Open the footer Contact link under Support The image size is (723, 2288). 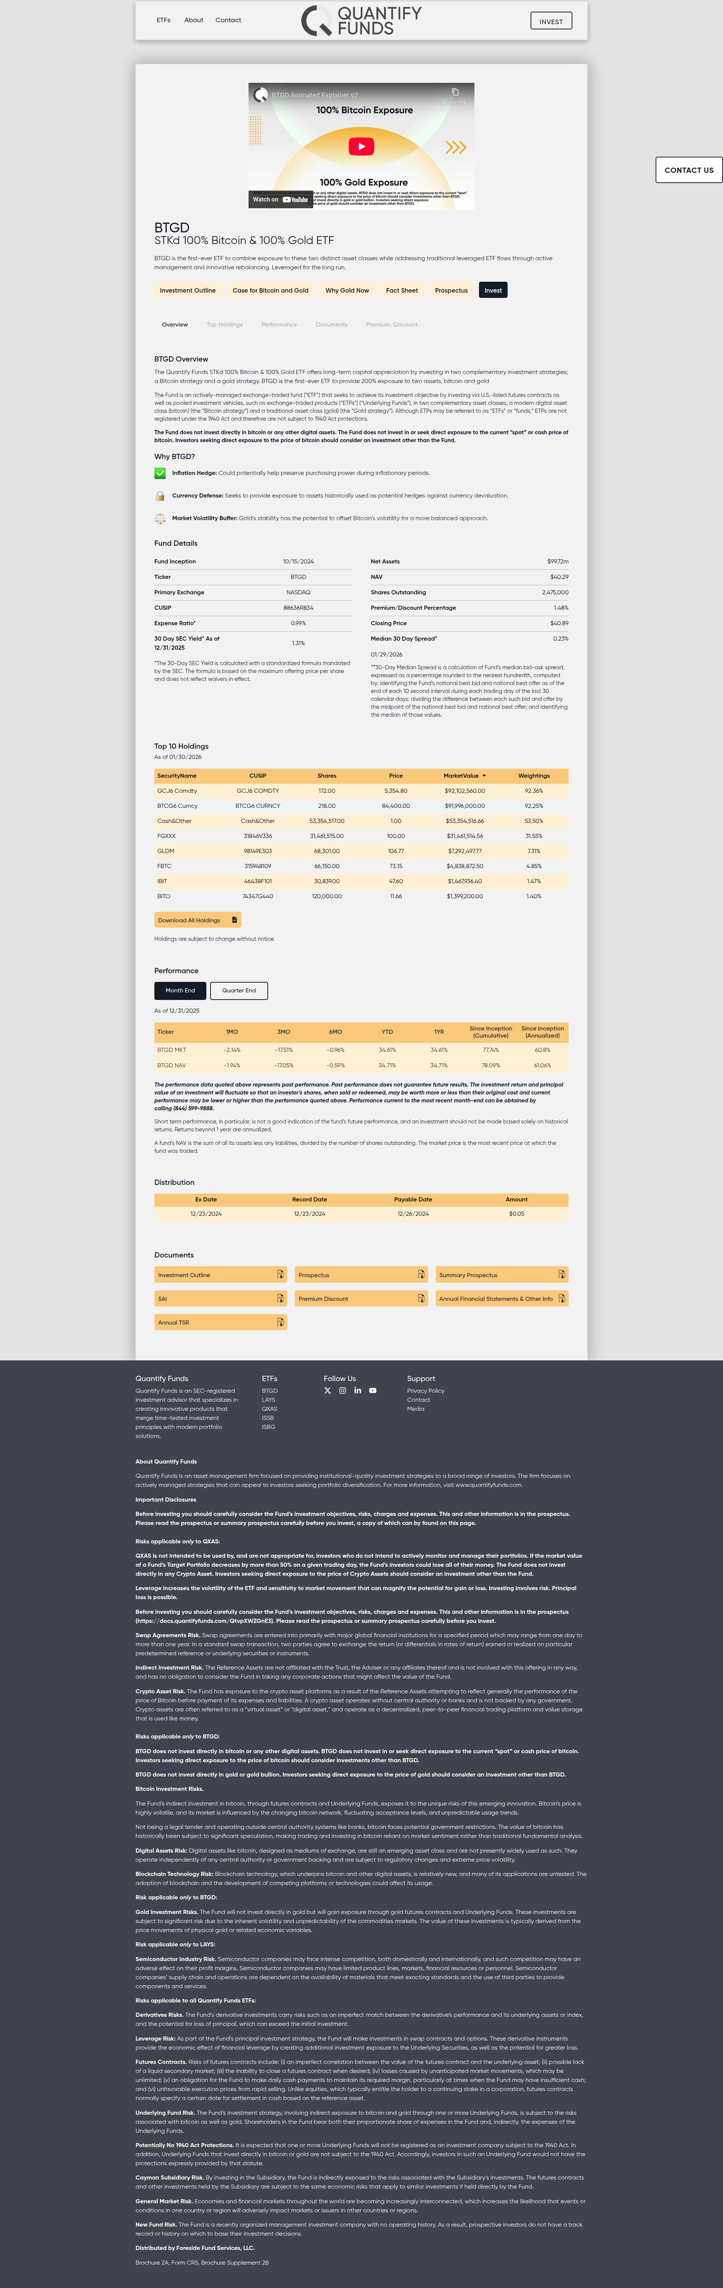click(418, 1400)
